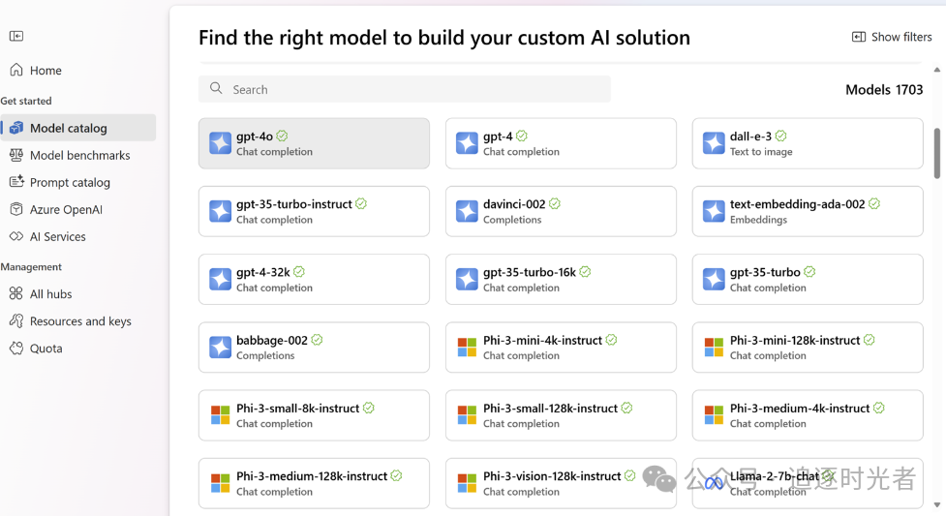Click the Azure OpenAI cube icon
Image resolution: width=946 pixels, height=516 pixels.
(x=16, y=209)
